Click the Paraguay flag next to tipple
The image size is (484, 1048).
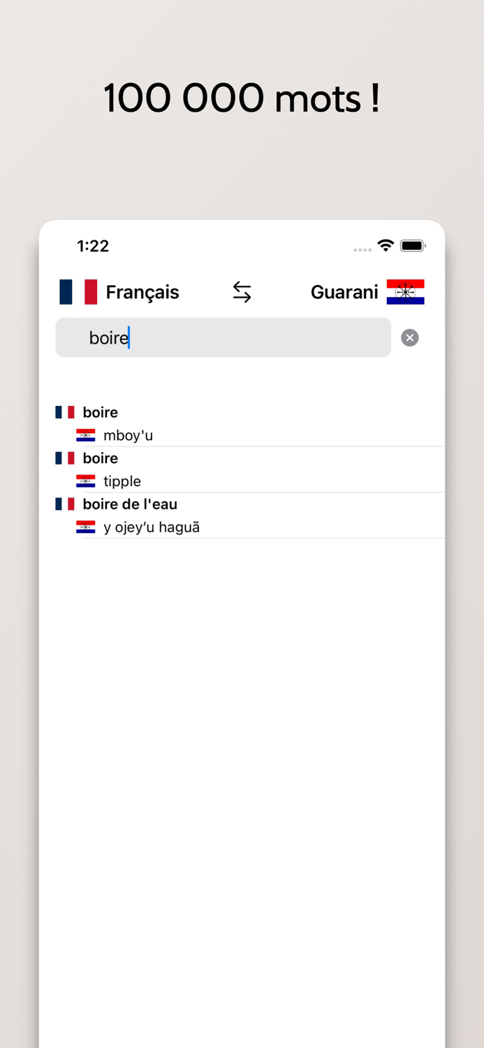pyautogui.click(x=85, y=481)
